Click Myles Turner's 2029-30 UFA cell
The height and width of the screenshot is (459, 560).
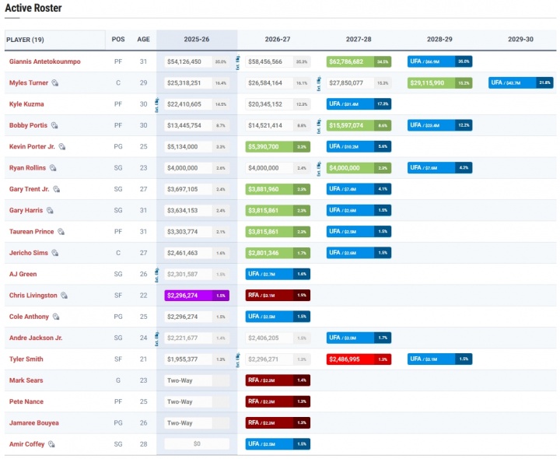[520, 82]
